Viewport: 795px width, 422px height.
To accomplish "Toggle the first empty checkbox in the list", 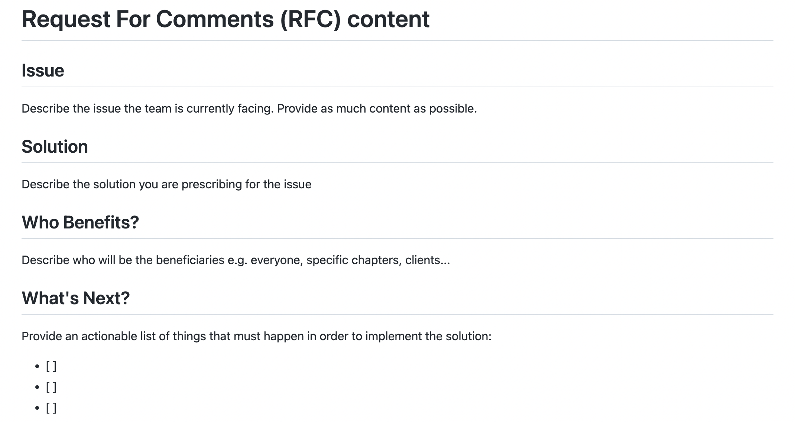I will tap(51, 367).
